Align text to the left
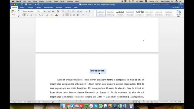Viewport: 194px width, 109px height. click(x=63, y=15)
